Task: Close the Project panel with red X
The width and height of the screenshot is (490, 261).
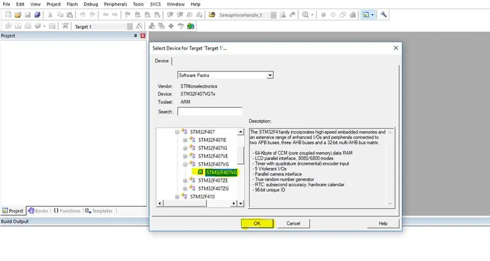Action: 143,36
